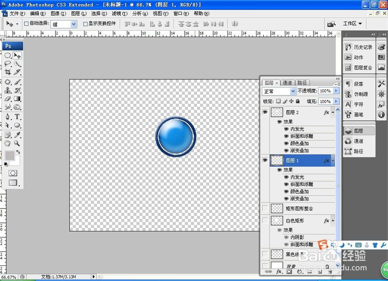388x281 pixels.
Task: Select the Magic Wand tool
Action: (x=17, y=64)
